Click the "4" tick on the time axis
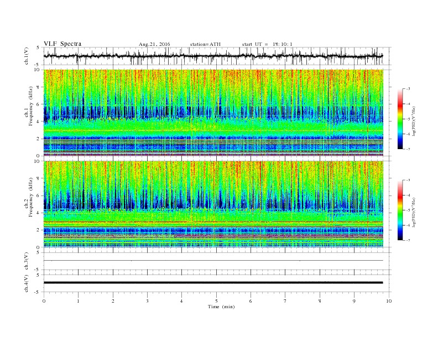This screenshot has height=338, width=438. 181,301
